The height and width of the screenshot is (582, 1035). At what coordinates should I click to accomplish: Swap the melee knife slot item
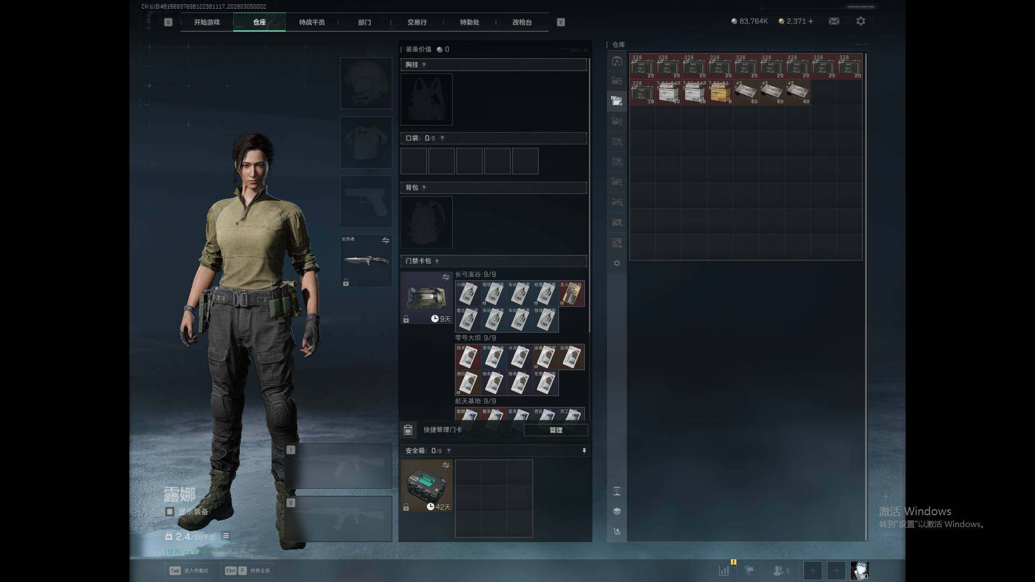click(x=385, y=240)
